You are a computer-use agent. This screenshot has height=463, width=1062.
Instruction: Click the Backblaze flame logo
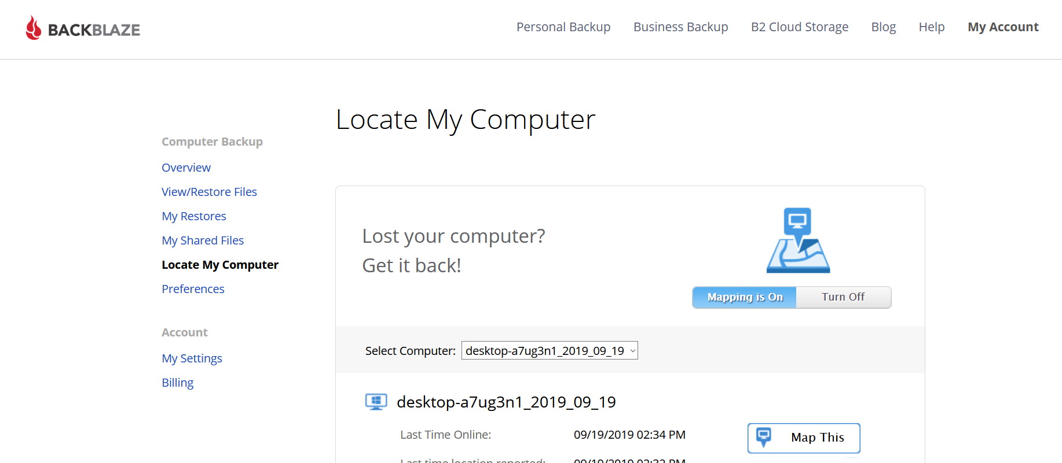34,28
